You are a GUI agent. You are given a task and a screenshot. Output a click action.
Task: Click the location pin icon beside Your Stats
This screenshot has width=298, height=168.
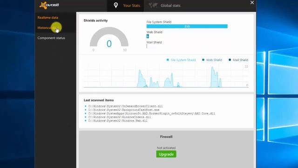pos(116,5)
